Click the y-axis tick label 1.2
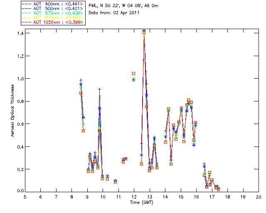Screen dimensions: 266x213 point(20,56)
